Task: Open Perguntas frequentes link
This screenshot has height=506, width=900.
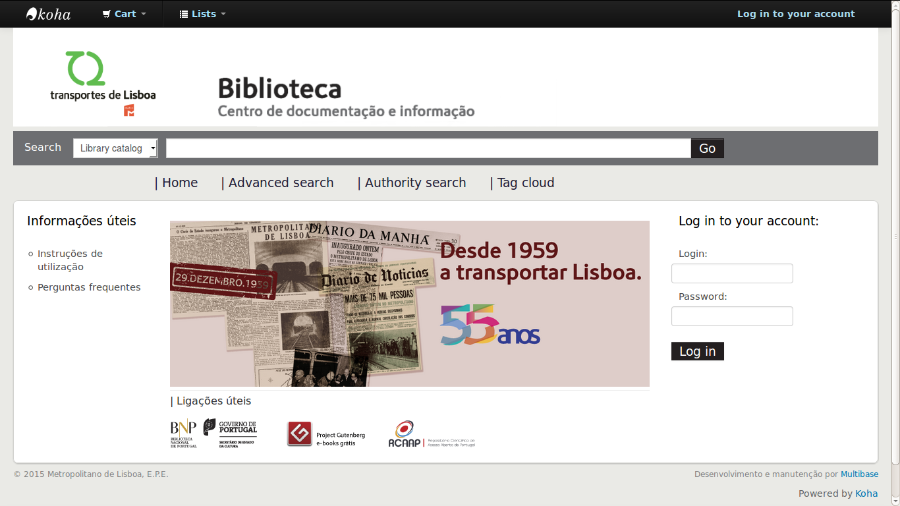Action: point(89,287)
